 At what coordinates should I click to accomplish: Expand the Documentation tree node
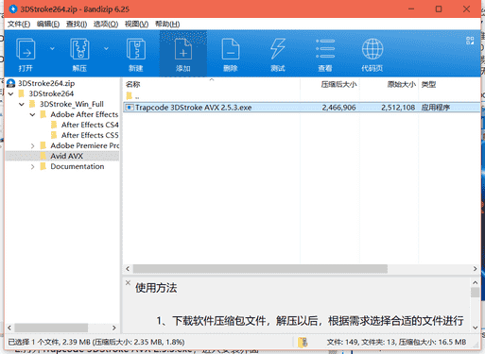coord(32,166)
